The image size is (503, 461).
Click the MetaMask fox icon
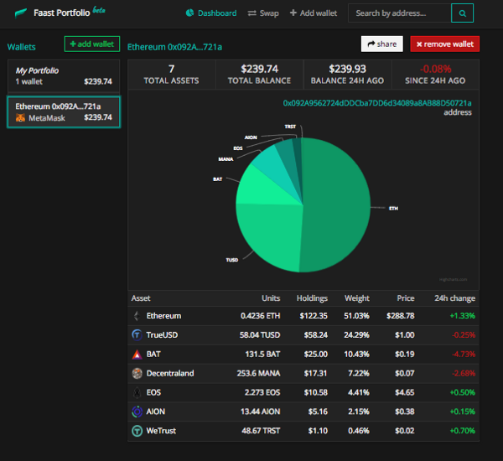(x=20, y=117)
